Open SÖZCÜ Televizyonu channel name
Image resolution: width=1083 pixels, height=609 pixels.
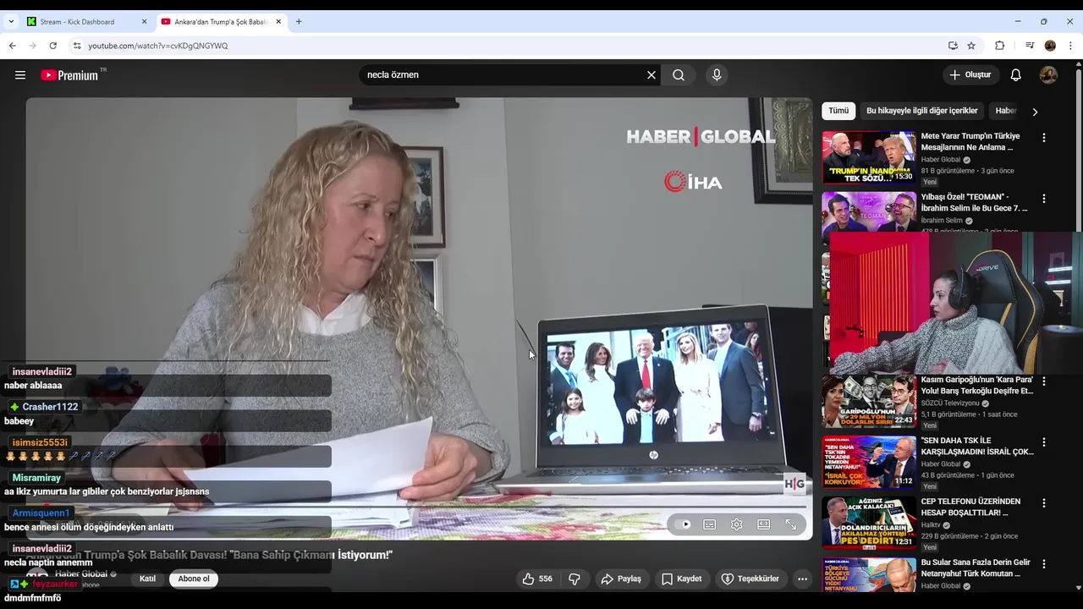pyautogui.click(x=950, y=403)
